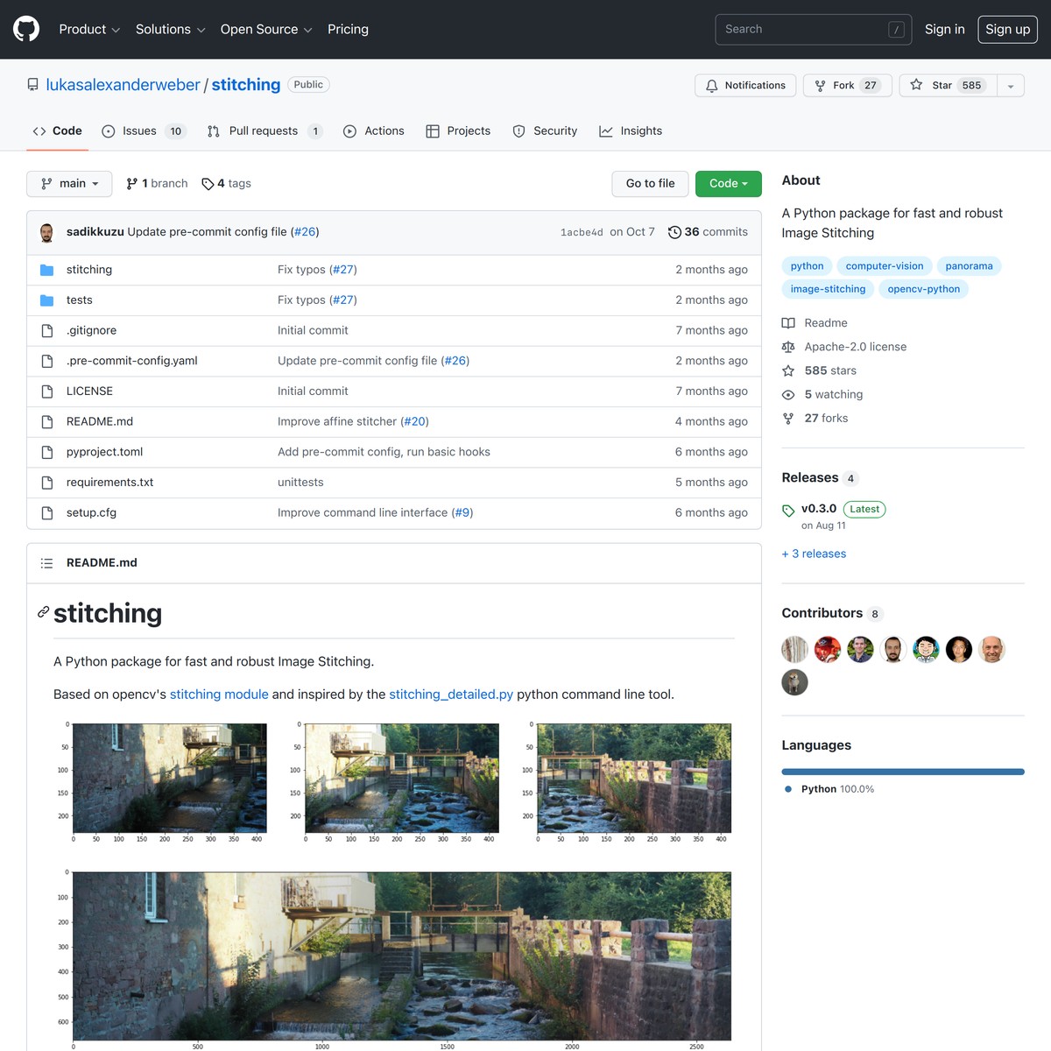Click the GitHub logo icon
The image size is (1051, 1051).
pyautogui.click(x=26, y=29)
